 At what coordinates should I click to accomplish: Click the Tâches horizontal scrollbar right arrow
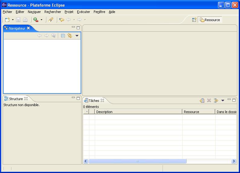click(x=234, y=161)
